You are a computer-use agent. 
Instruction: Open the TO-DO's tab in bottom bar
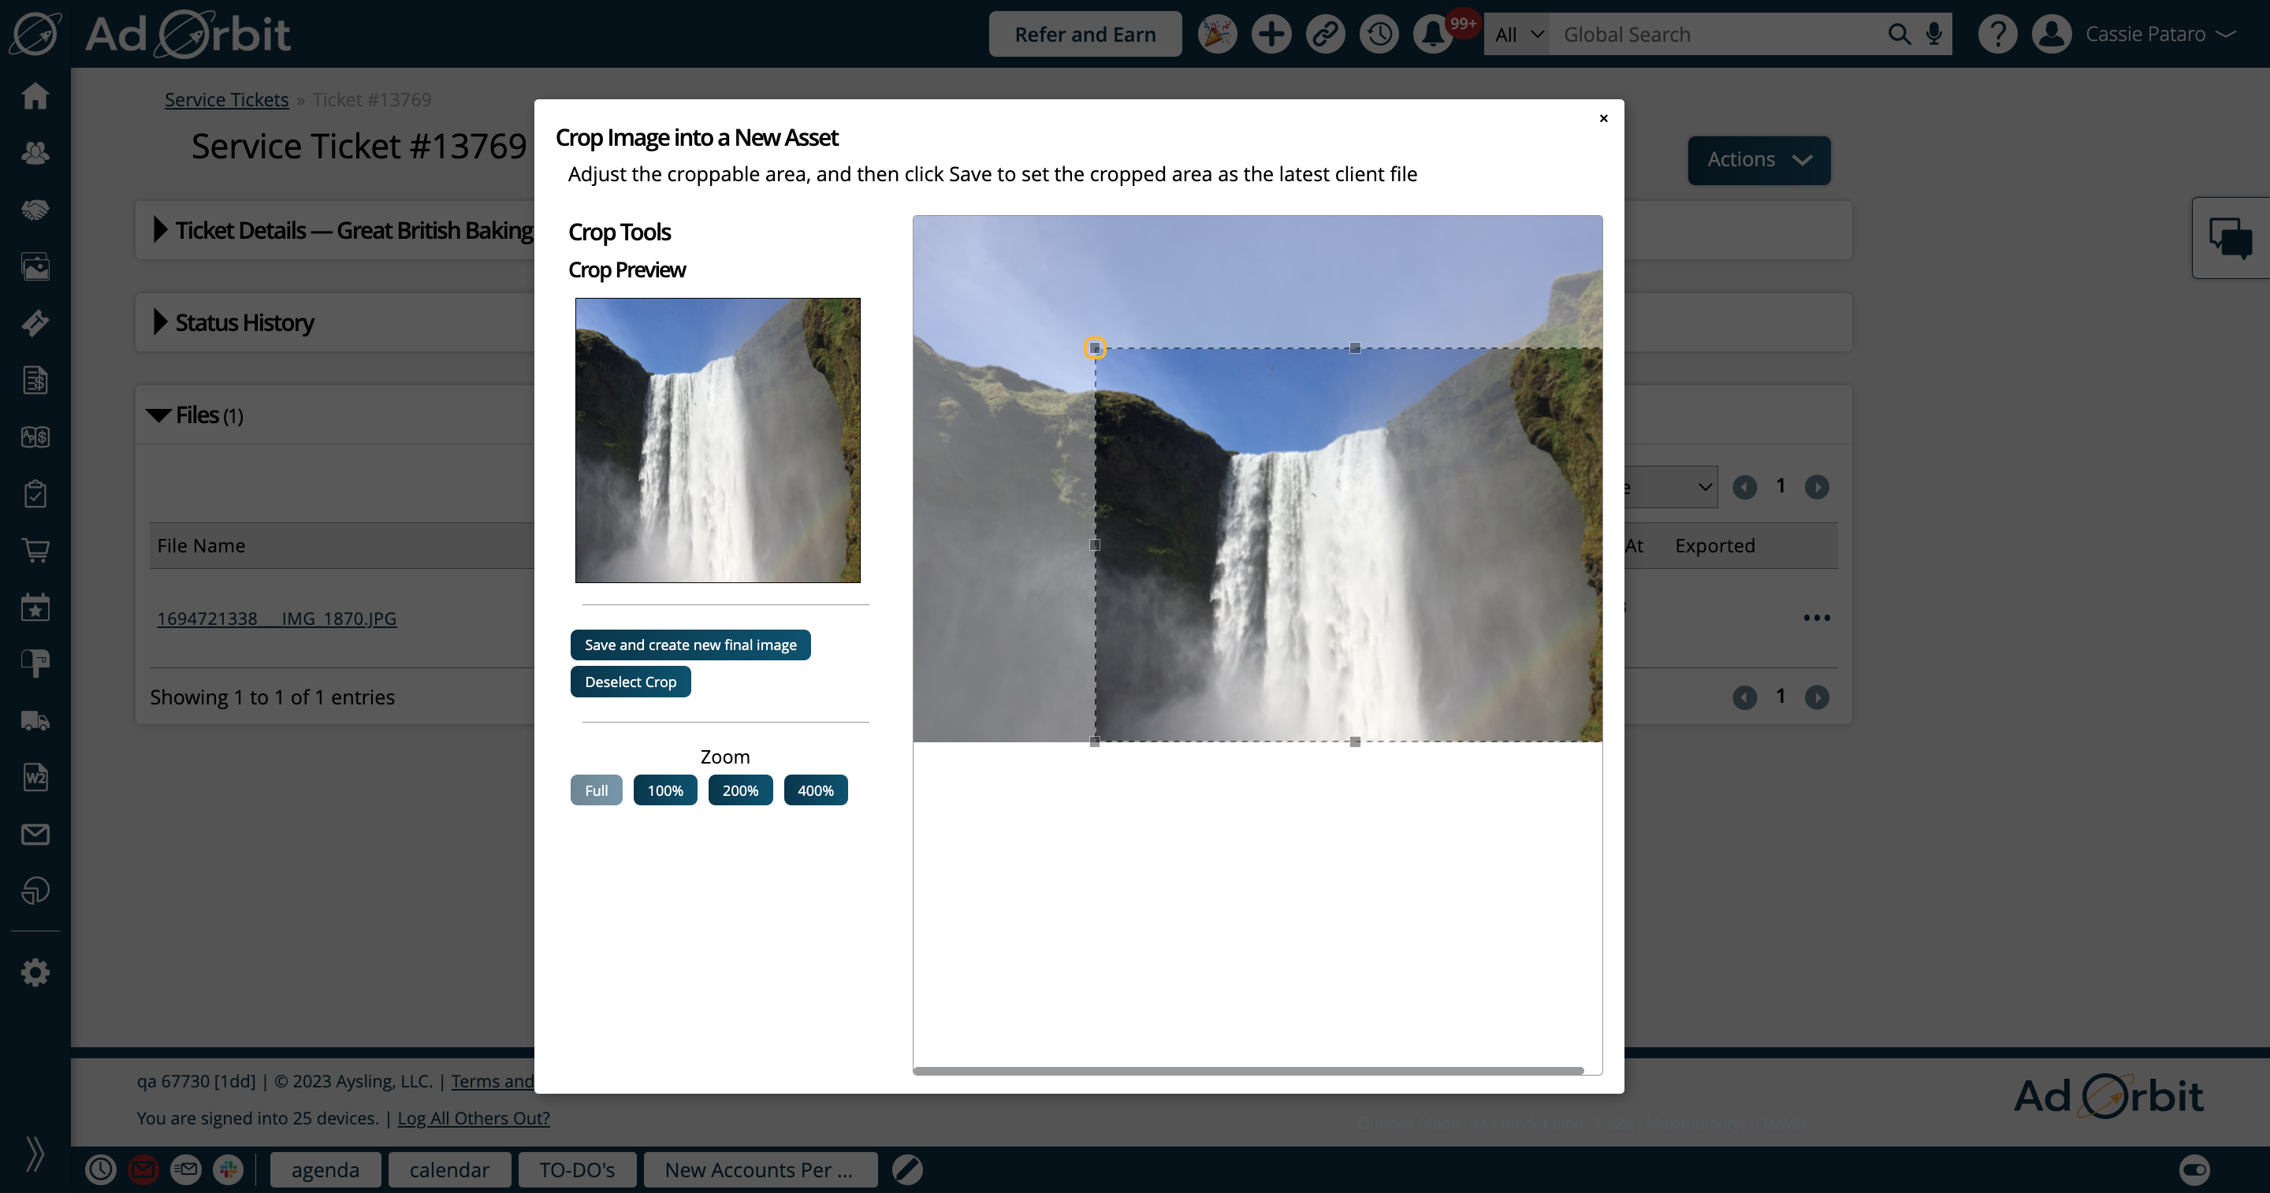[577, 1169]
